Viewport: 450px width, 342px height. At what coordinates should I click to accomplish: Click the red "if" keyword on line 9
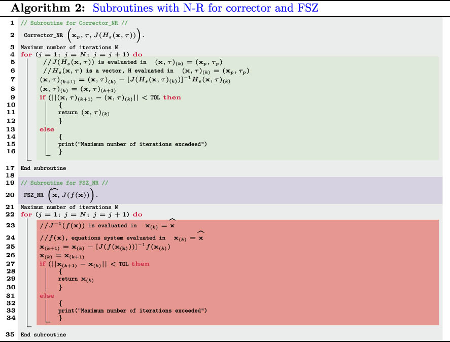[43, 97]
